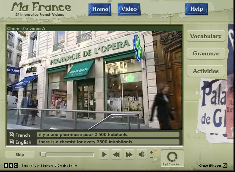Rewind the video
The image size is (235, 172).
[x=117, y=154]
